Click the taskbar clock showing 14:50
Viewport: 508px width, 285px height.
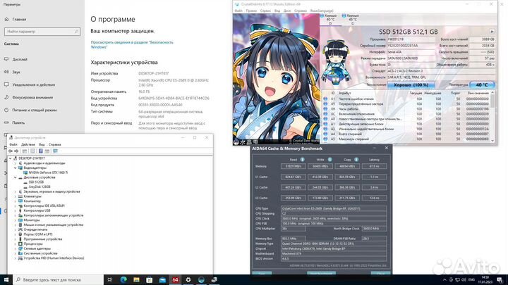pyautogui.click(x=485, y=280)
